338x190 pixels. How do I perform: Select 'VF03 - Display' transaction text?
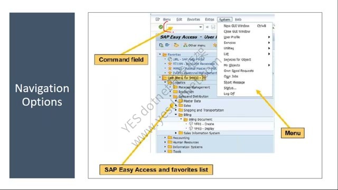click(x=204, y=128)
